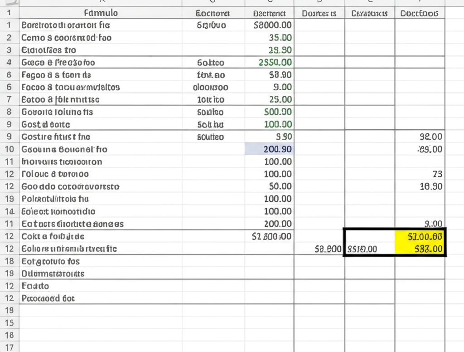Click the green value 2850.00
Viewport: 464px width, 352px height.
point(269,63)
